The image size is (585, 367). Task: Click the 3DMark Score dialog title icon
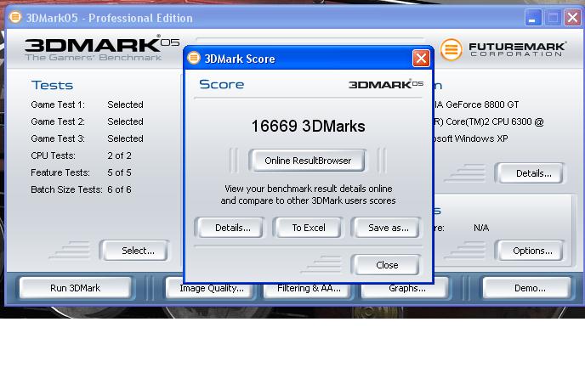point(194,59)
